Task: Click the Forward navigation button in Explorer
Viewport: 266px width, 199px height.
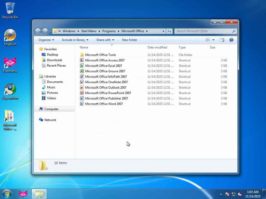Action: [45, 31]
